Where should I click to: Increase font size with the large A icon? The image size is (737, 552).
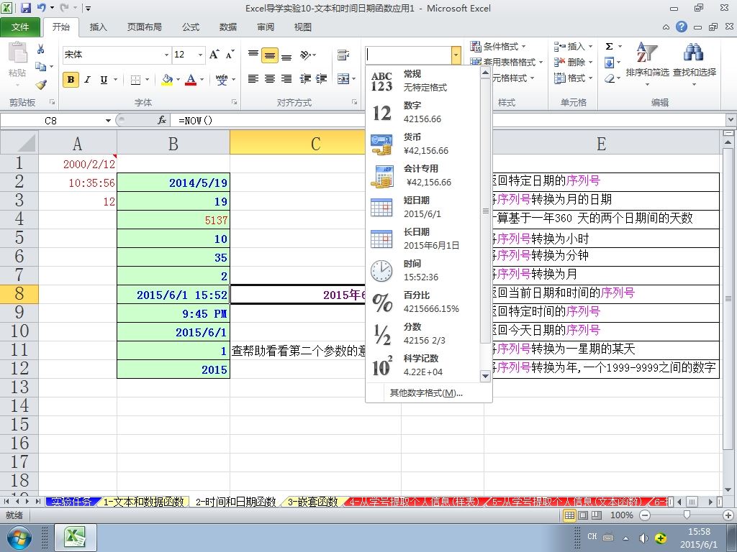(x=214, y=55)
